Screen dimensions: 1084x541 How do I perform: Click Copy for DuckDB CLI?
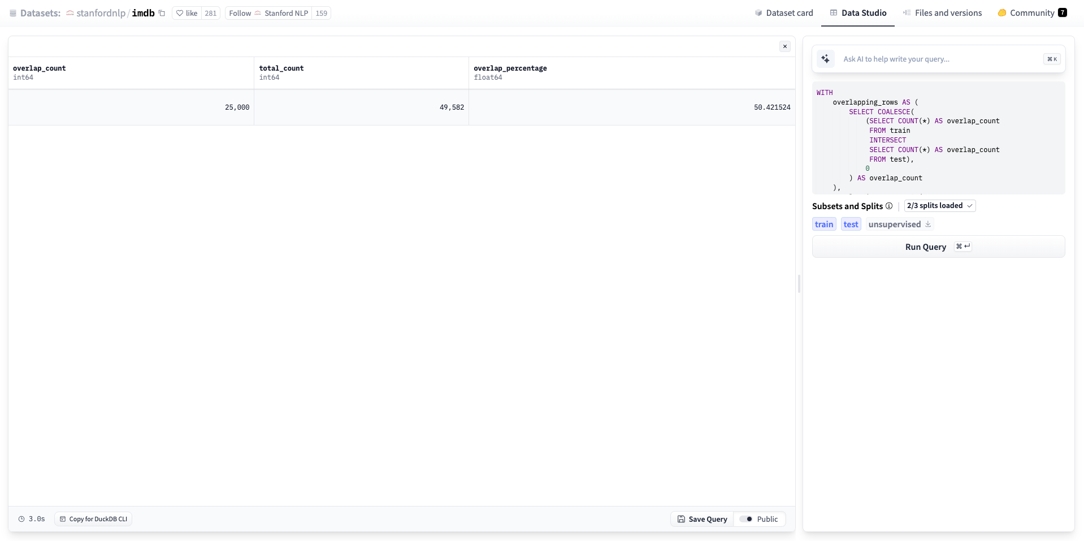coord(93,519)
